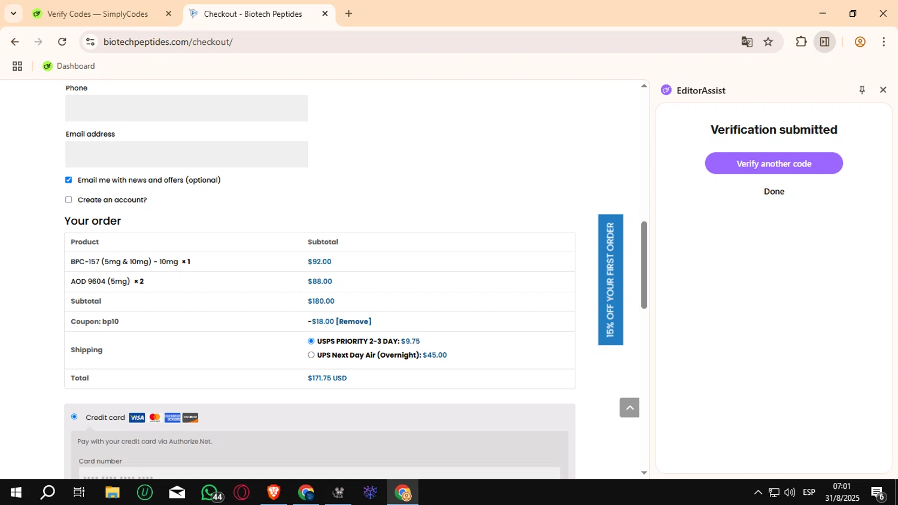Click the AOD 9604 product row

[x=320, y=282]
